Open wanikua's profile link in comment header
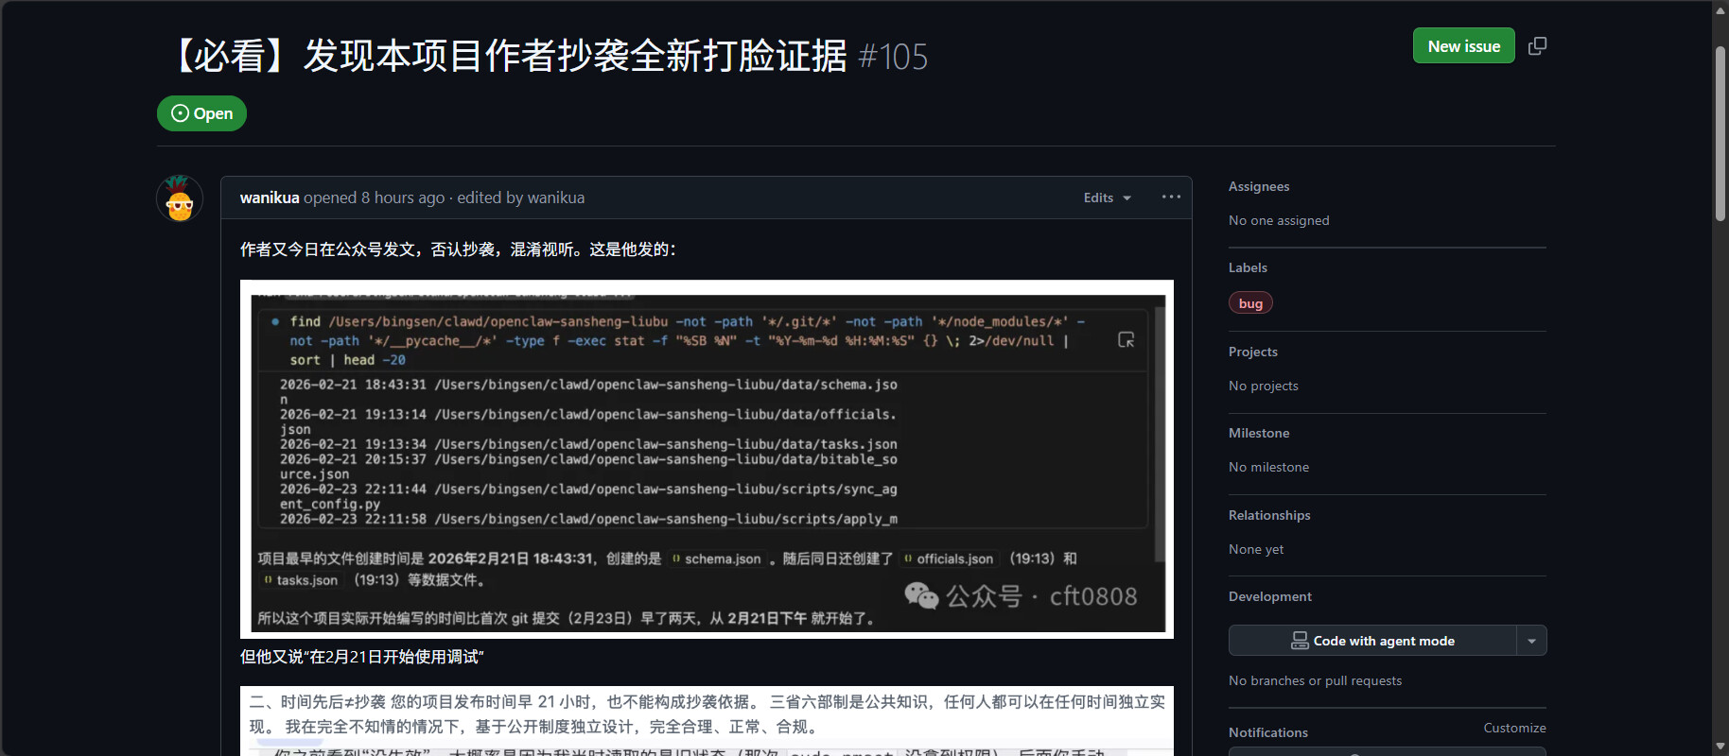The image size is (1729, 756). [270, 198]
